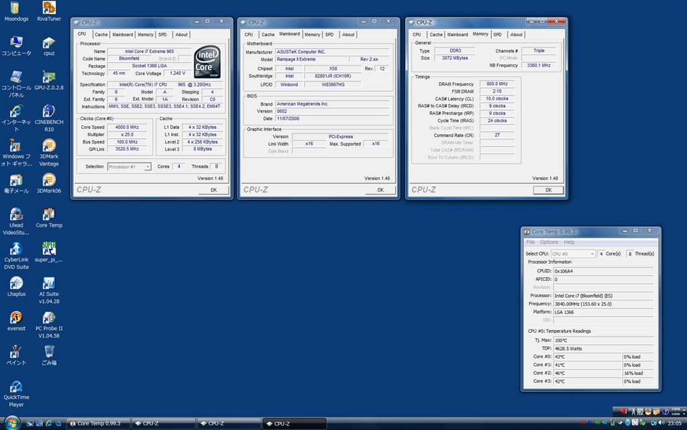Open QuickTime Player desktop icon
The height and width of the screenshot is (430, 687).
[x=16, y=394]
